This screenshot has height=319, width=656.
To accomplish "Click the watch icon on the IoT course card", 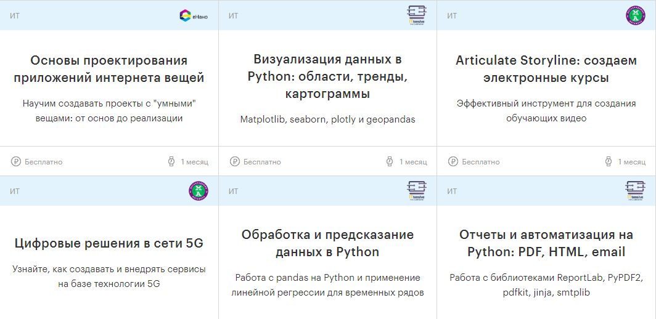I will coord(171,162).
